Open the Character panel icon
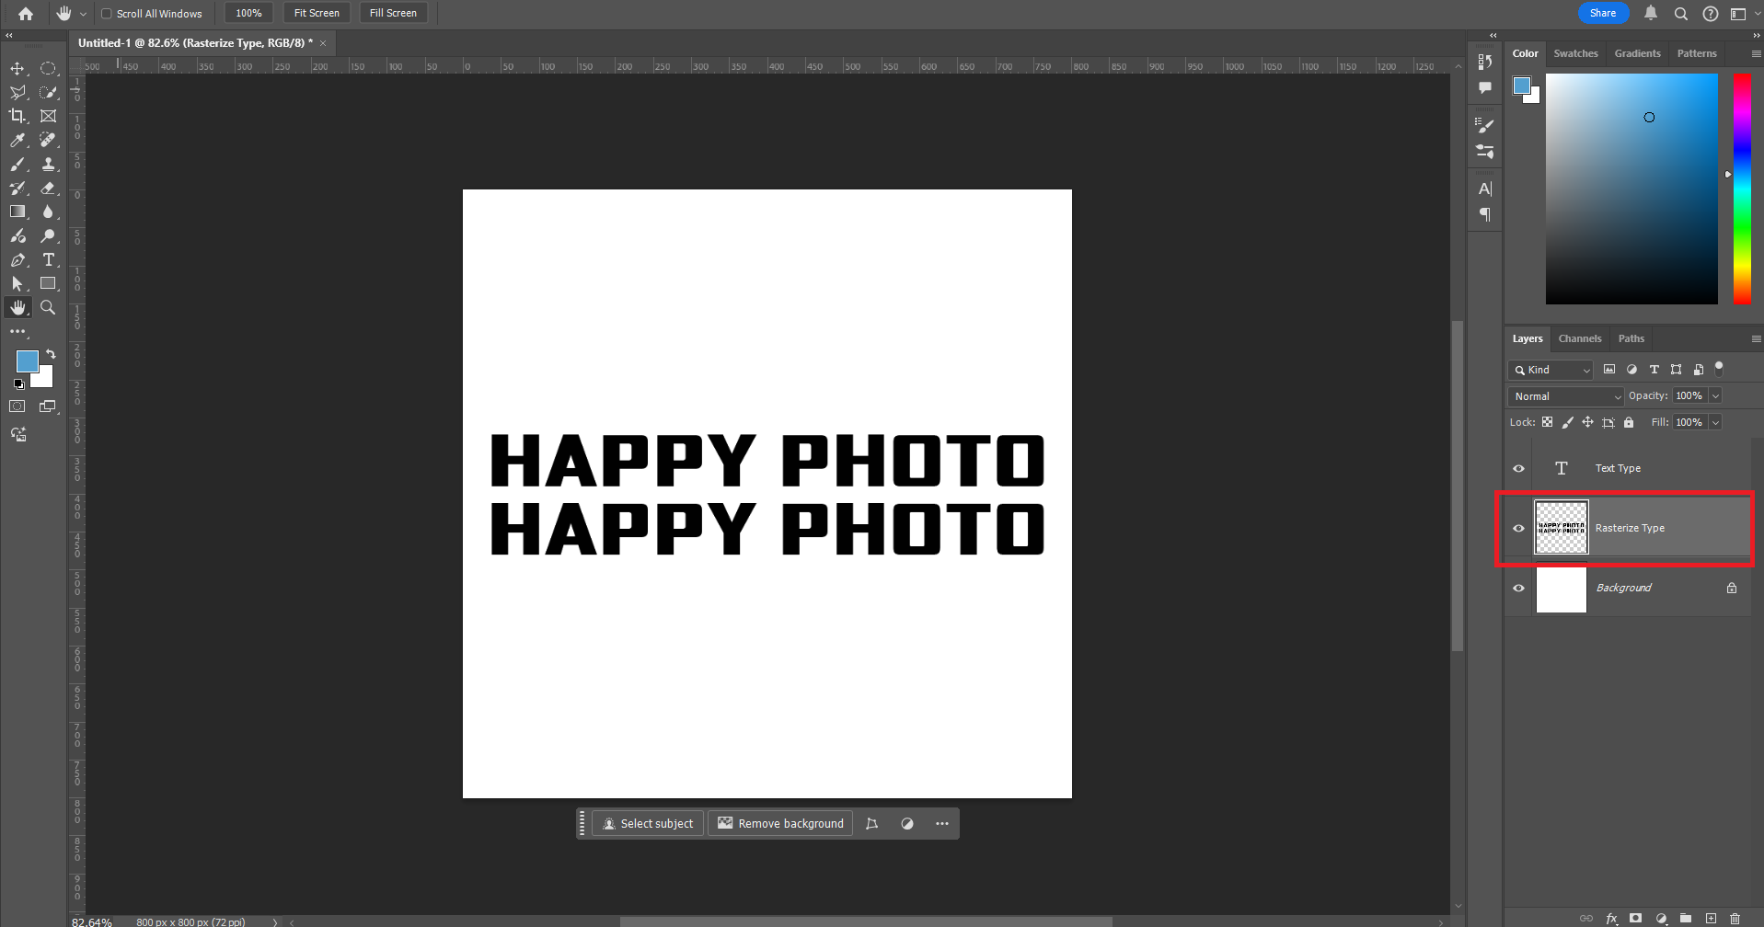 point(1484,189)
